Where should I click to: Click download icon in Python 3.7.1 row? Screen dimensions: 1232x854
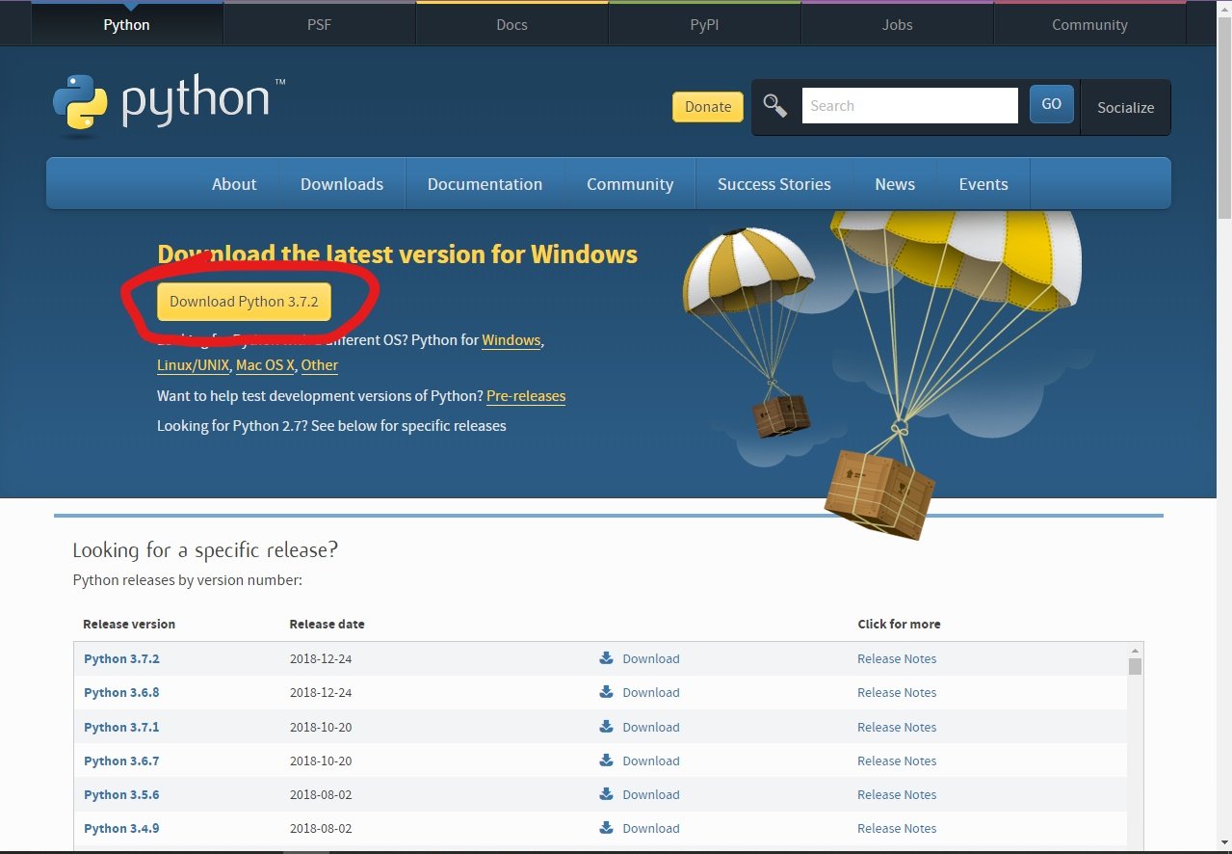[x=606, y=727]
